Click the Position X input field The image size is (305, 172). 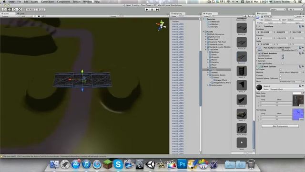coord(266,32)
